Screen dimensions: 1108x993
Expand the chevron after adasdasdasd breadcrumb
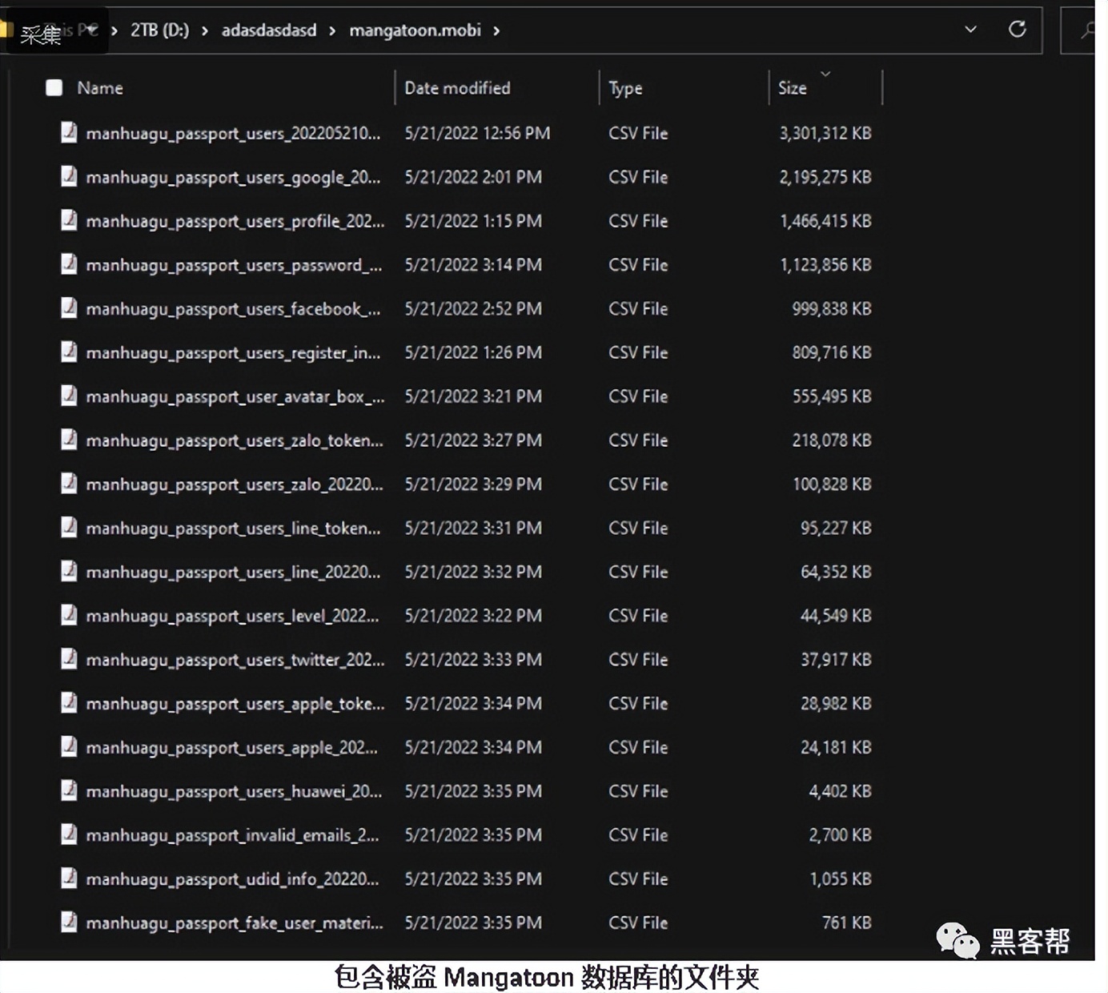(332, 30)
